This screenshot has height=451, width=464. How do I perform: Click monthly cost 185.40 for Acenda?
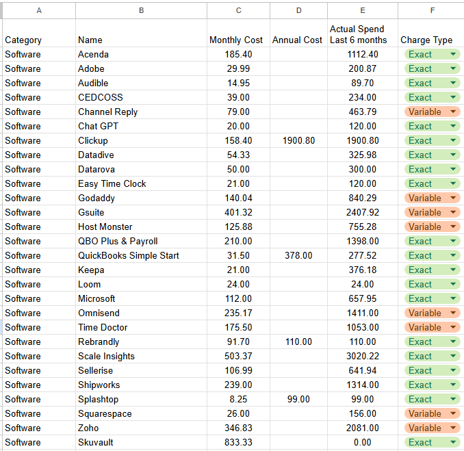(239, 55)
